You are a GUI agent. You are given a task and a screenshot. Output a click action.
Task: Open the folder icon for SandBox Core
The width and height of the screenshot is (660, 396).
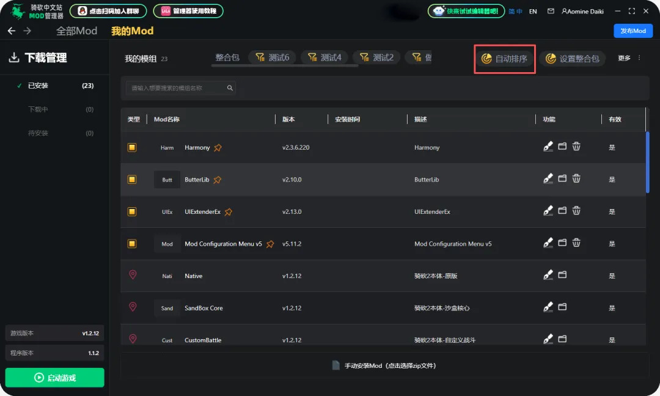562,307
